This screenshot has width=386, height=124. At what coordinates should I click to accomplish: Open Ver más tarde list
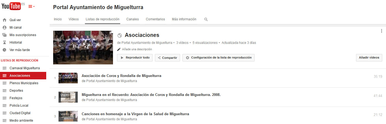pos(20,50)
